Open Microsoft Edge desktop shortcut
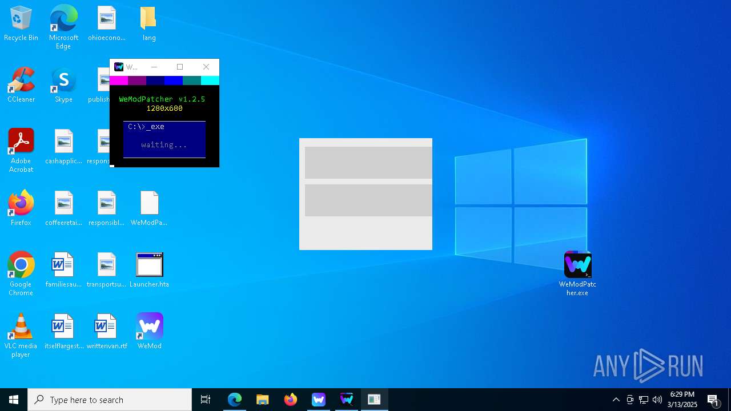Screen dimensions: 731x411 click(x=63, y=27)
